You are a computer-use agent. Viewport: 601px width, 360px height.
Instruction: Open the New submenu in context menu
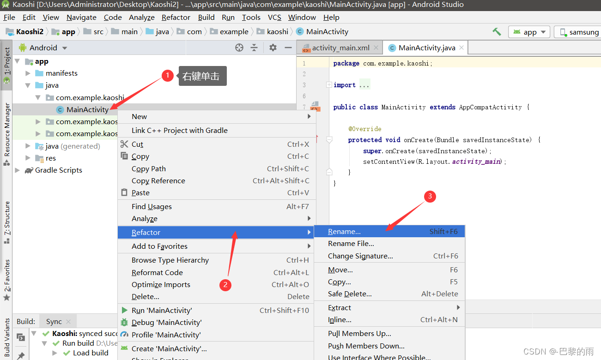pyautogui.click(x=216, y=116)
